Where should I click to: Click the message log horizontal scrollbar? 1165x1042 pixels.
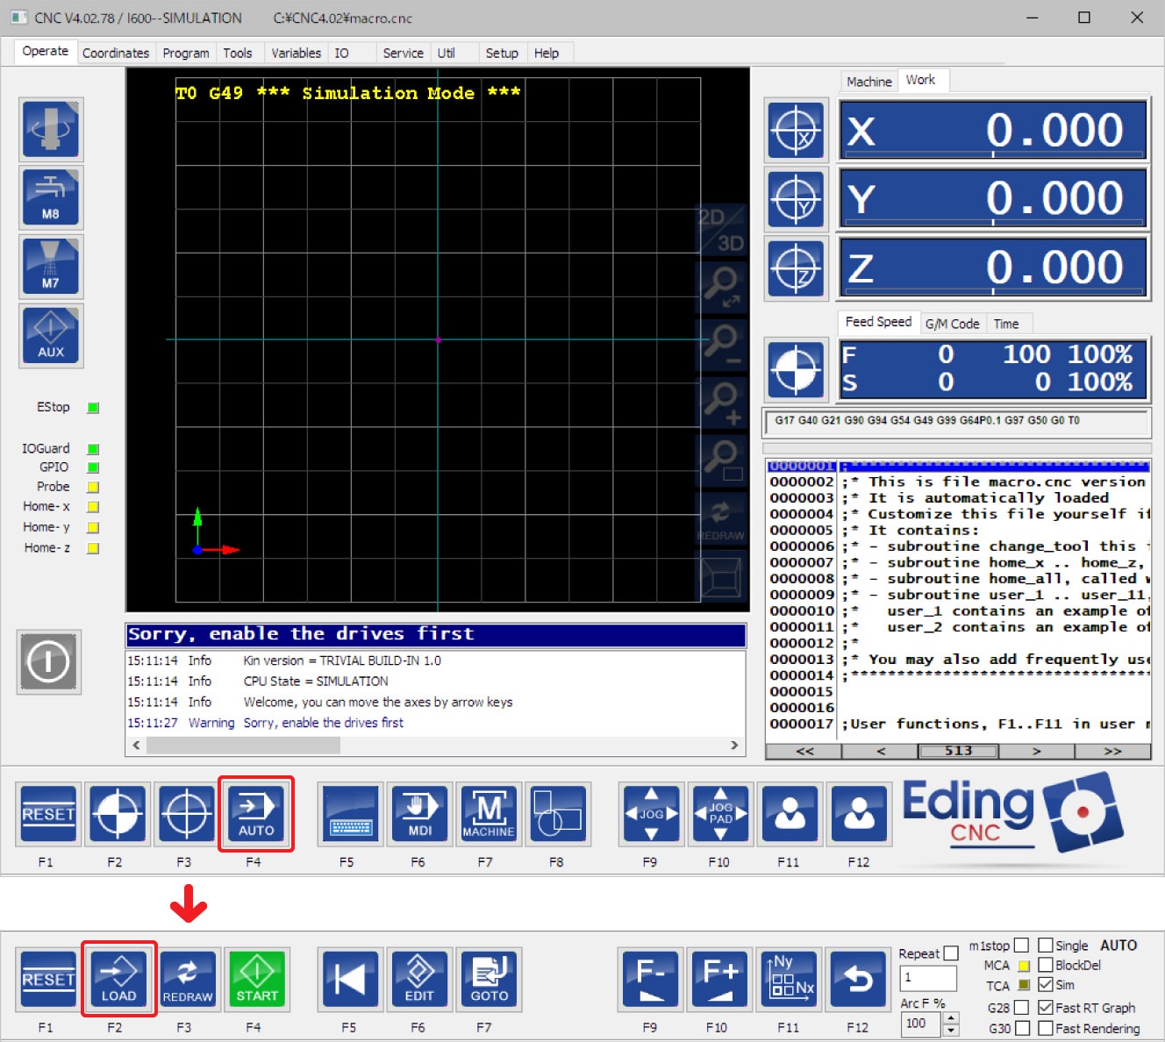436,746
